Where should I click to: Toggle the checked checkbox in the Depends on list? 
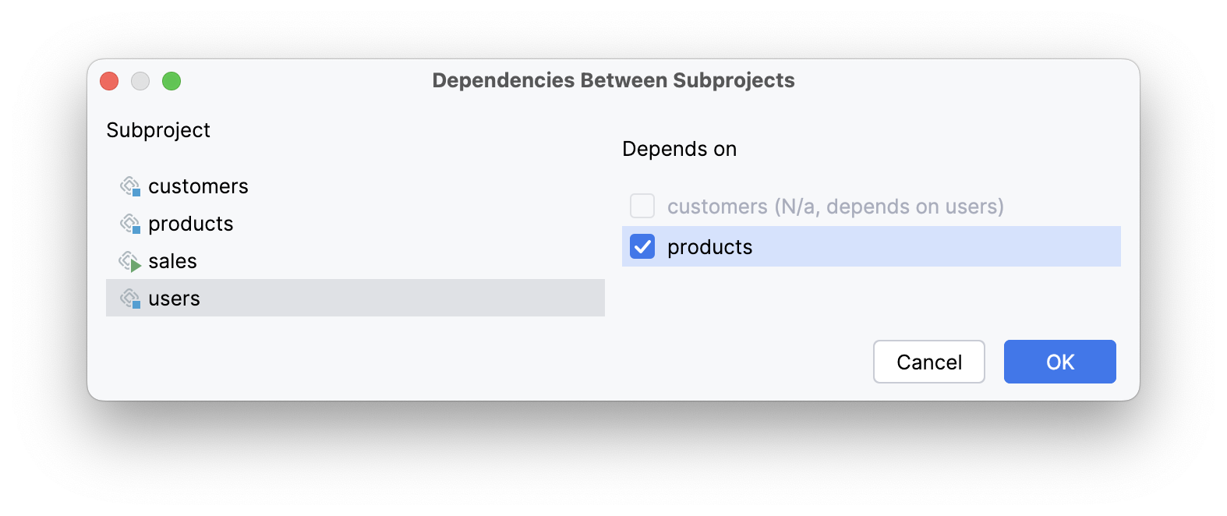[x=642, y=246]
